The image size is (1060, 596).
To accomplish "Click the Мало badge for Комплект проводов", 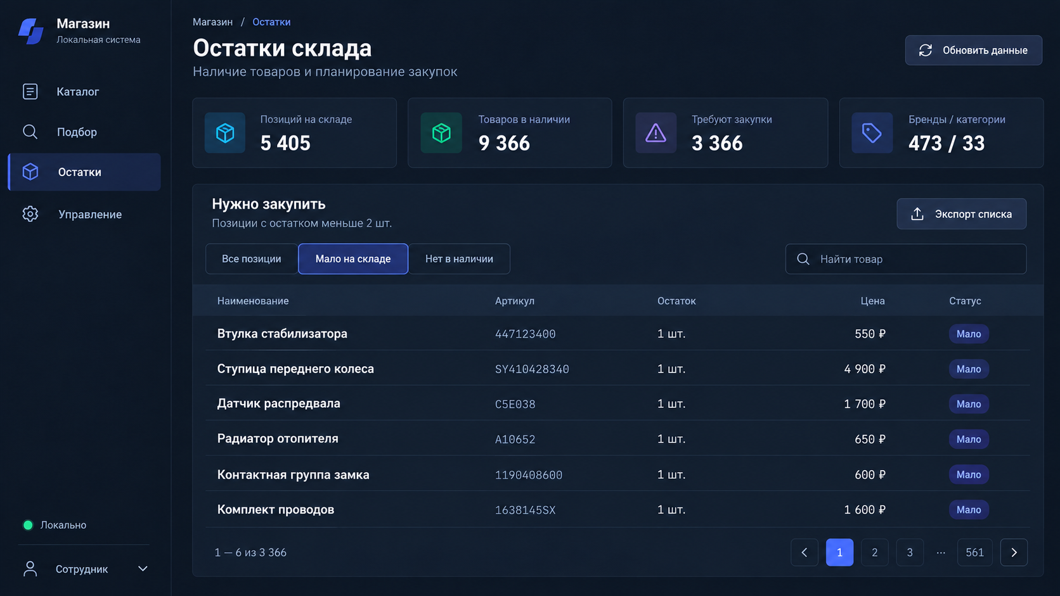I will 969,510.
